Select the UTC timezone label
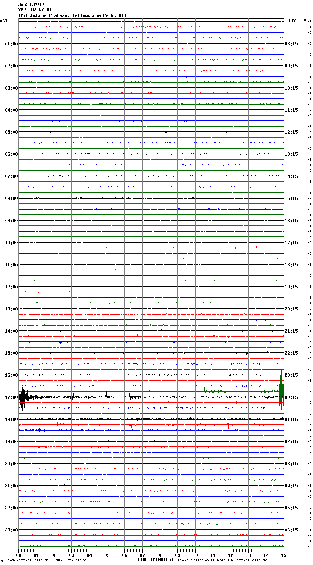 [292, 21]
